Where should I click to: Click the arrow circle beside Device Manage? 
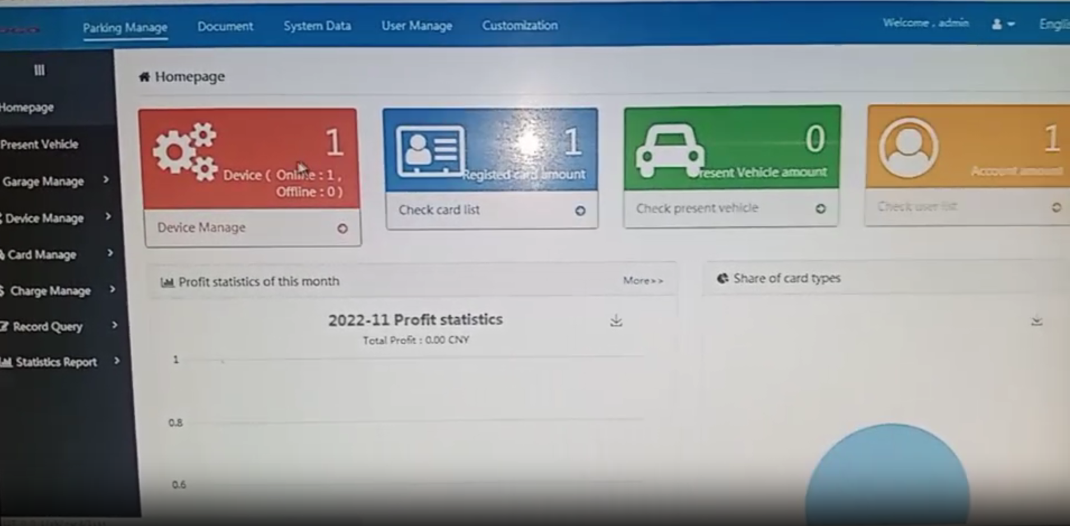click(342, 229)
